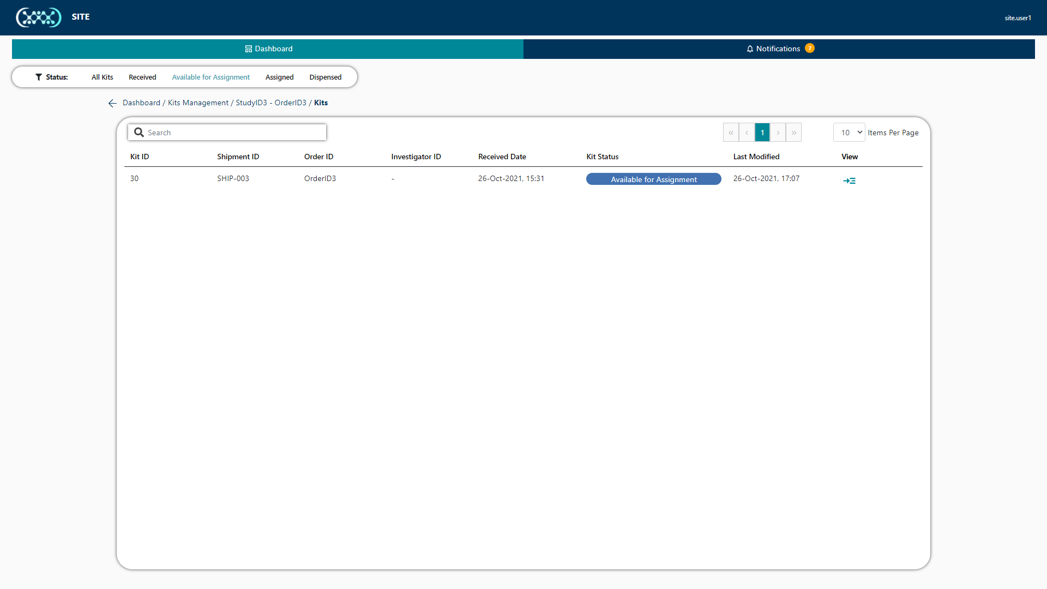Enable the Dispensed status filter

325,77
